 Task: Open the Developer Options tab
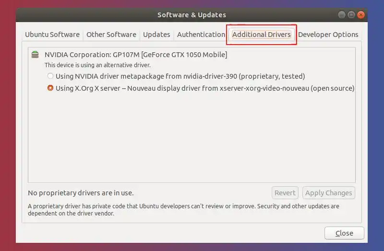click(328, 35)
